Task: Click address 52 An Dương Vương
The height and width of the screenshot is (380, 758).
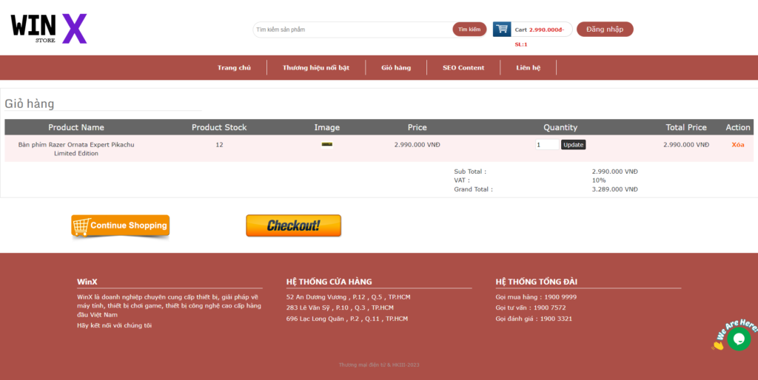Action: coord(348,297)
